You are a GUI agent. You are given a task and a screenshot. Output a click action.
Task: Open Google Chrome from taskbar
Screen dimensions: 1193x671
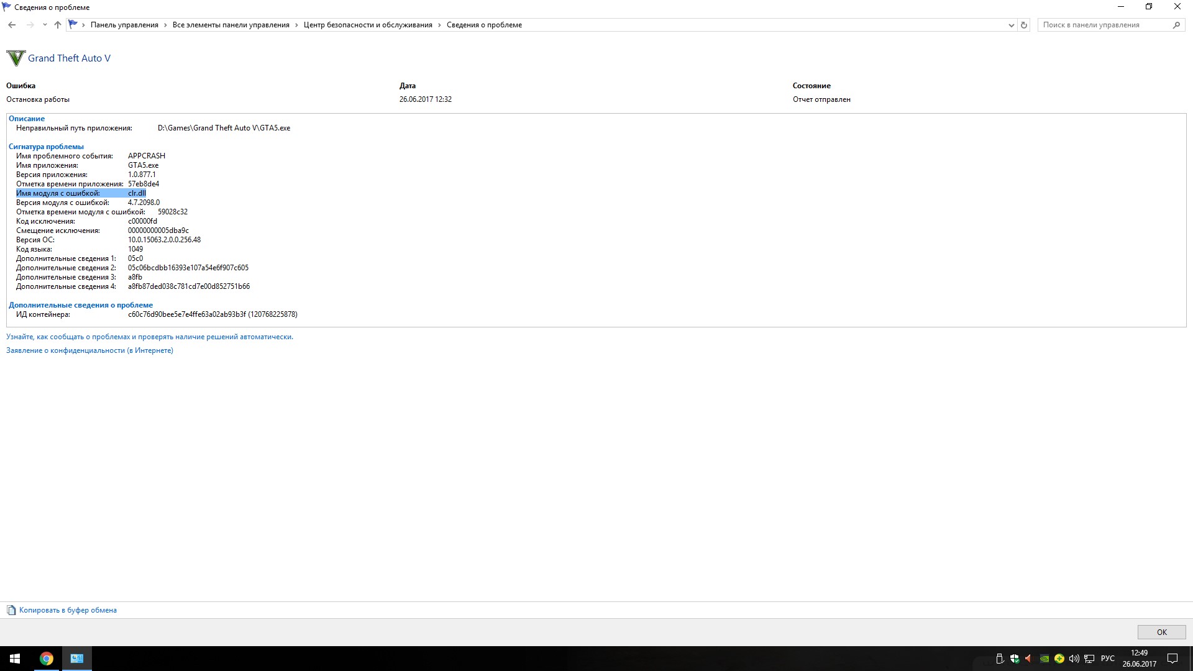[x=47, y=659]
